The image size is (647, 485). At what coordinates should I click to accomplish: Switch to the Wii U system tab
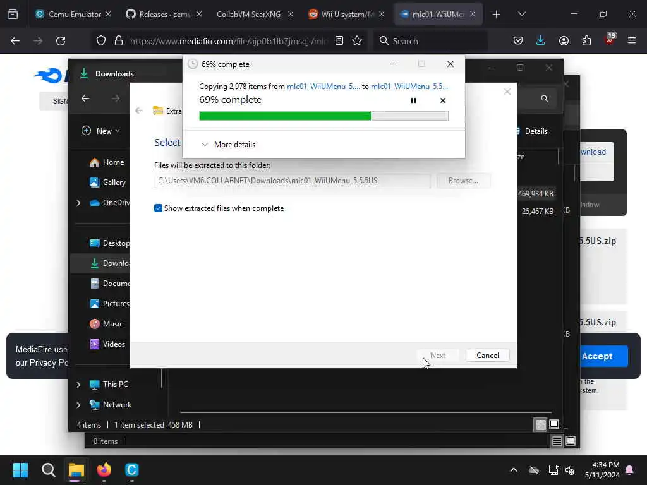[x=346, y=15]
